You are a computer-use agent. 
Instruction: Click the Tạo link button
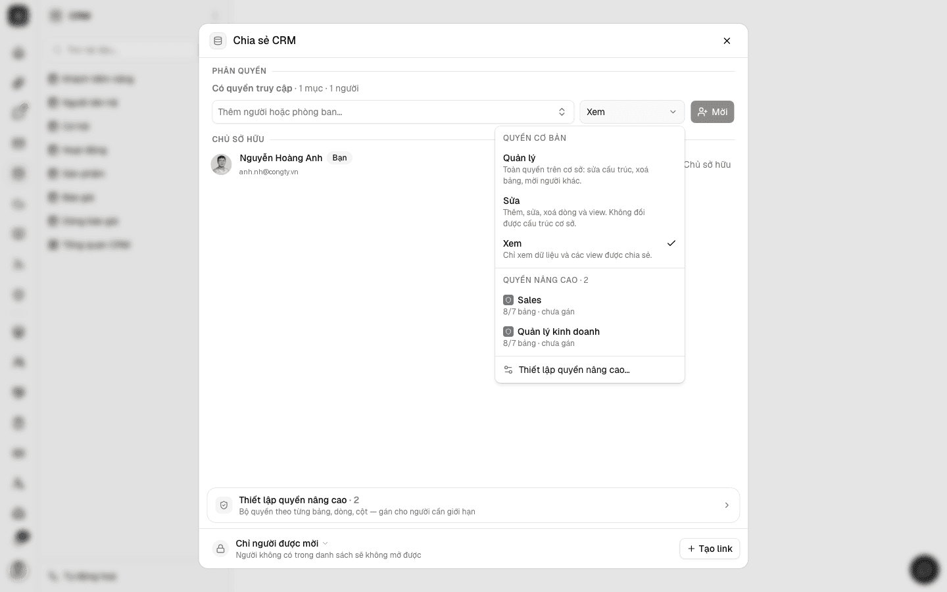coord(710,549)
